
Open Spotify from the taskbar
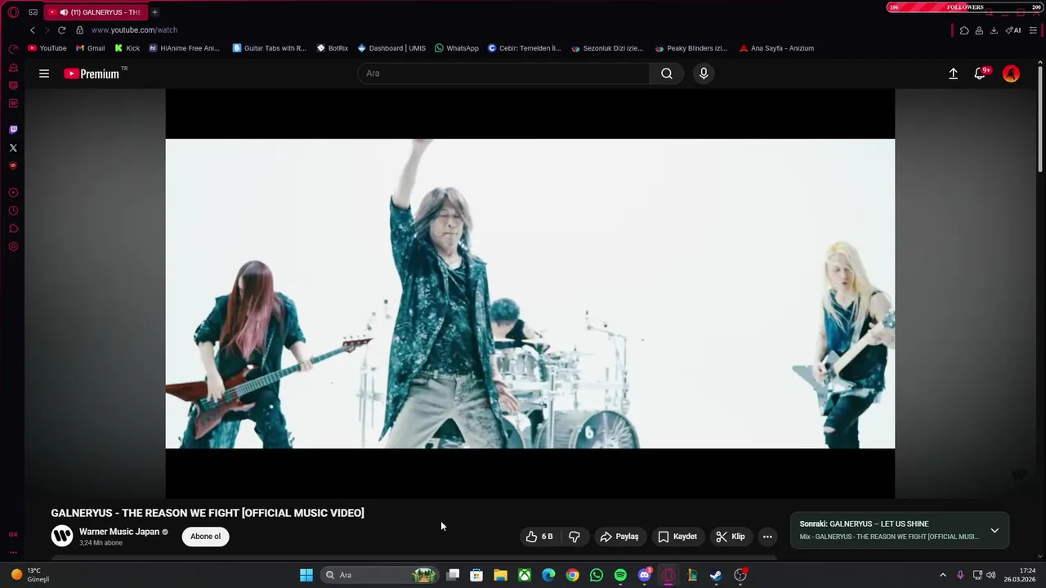pyautogui.click(x=620, y=575)
